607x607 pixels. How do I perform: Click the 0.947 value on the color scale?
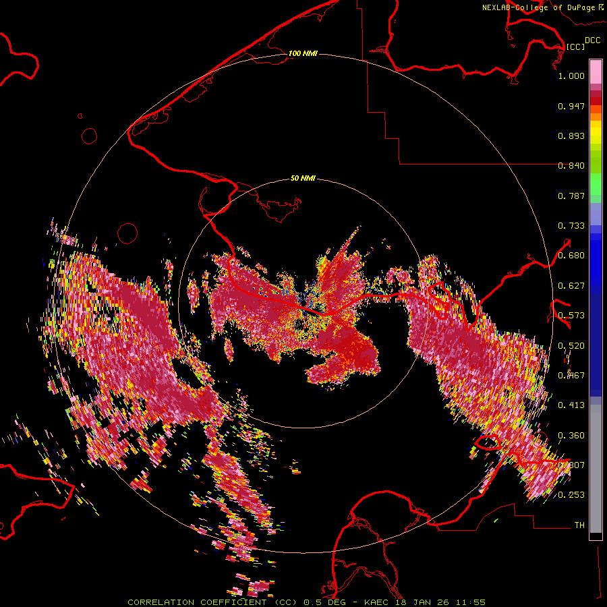point(571,106)
